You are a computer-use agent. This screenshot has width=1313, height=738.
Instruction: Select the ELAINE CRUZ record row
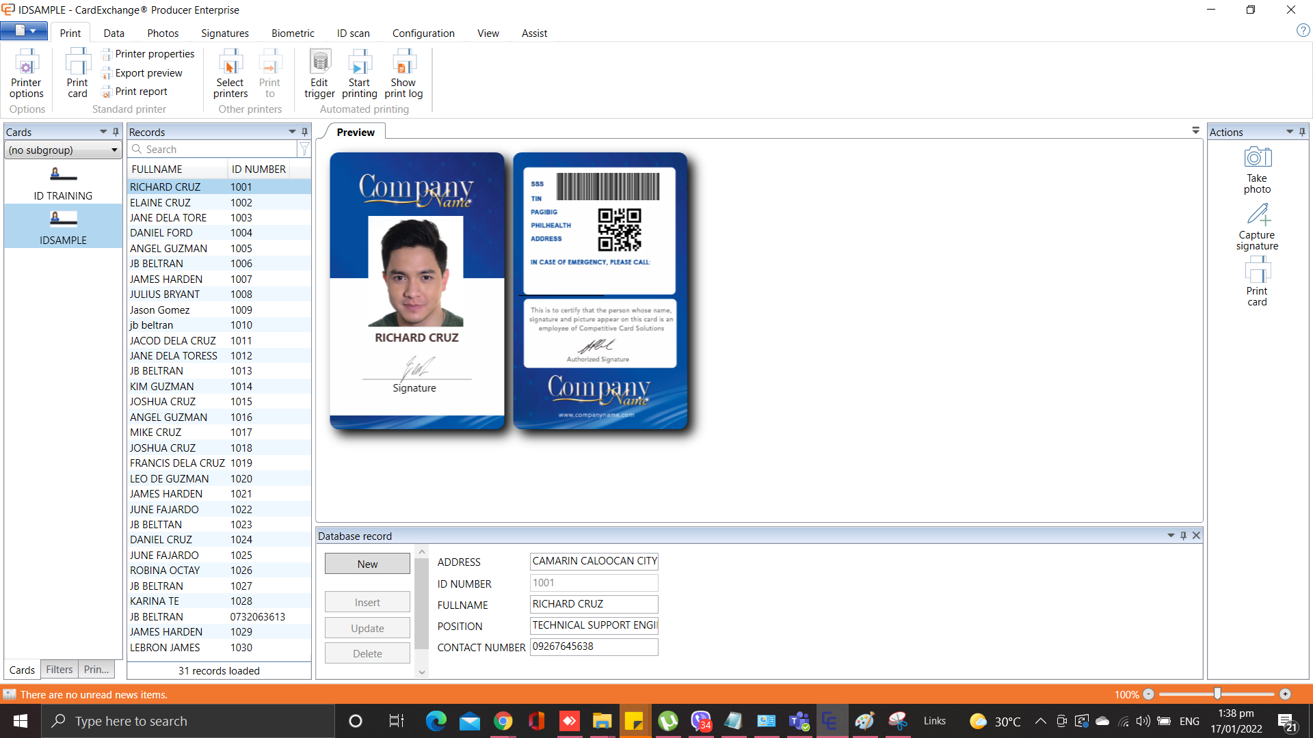(x=161, y=202)
